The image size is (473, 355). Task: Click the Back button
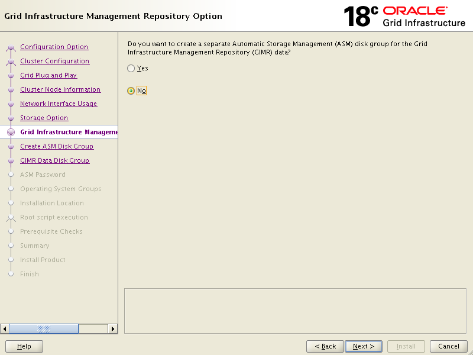point(325,346)
